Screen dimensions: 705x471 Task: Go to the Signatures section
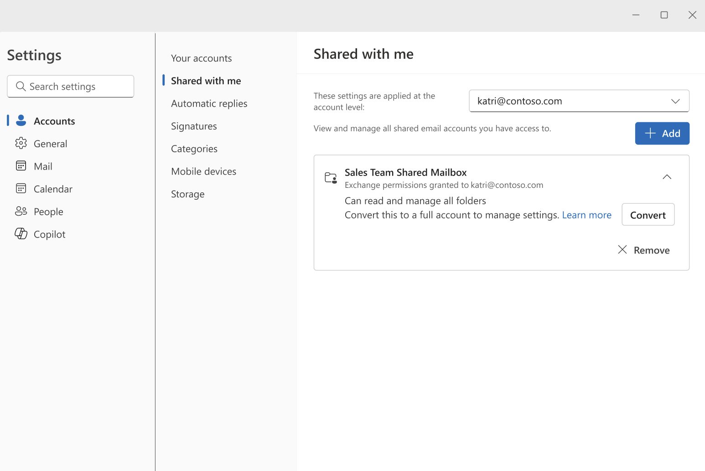coord(194,126)
